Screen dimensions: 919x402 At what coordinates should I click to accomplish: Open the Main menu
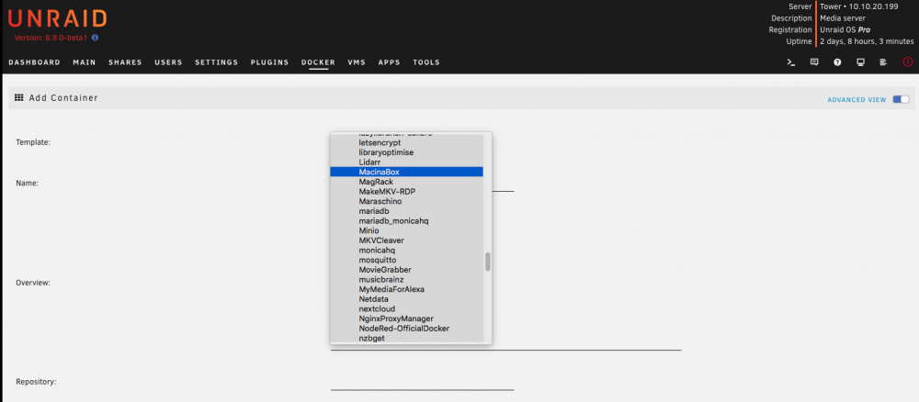(x=85, y=62)
